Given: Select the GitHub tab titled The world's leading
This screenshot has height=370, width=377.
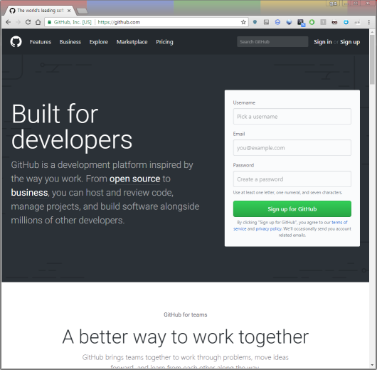Looking at the screenshot, I should [40, 11].
